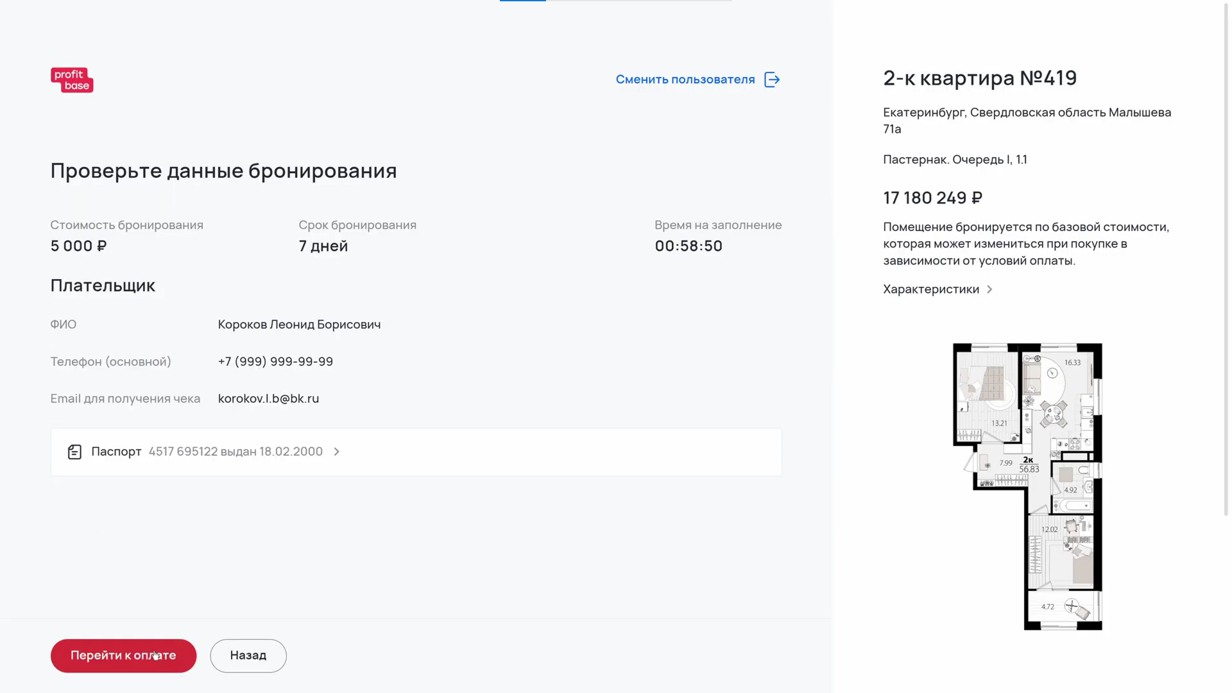Expand Характеристики using its chevron arrow

989,289
